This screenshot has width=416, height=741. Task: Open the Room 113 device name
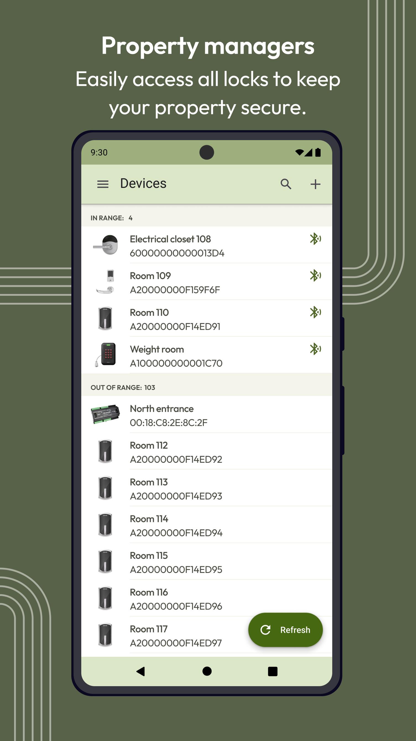(149, 482)
